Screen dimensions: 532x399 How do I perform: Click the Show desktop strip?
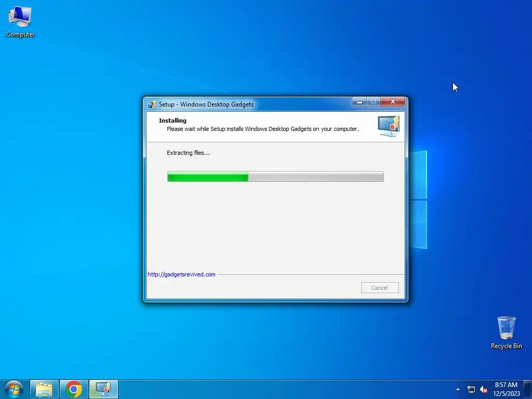point(528,389)
